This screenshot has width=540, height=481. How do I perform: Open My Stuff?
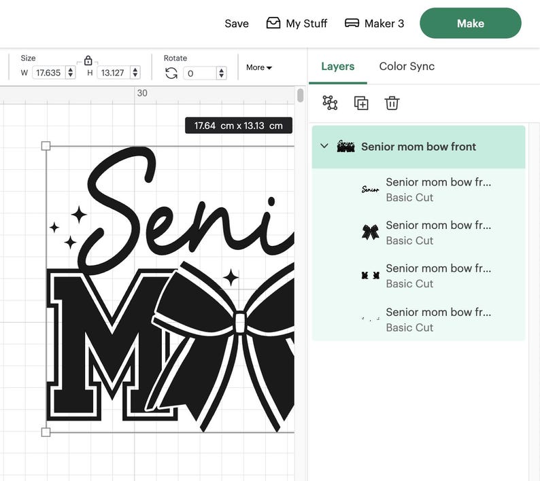coord(297,23)
